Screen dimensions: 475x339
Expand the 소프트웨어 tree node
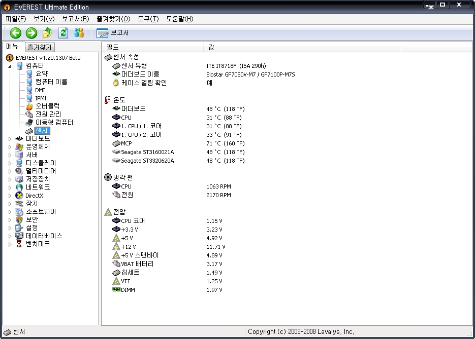pyautogui.click(x=10, y=212)
